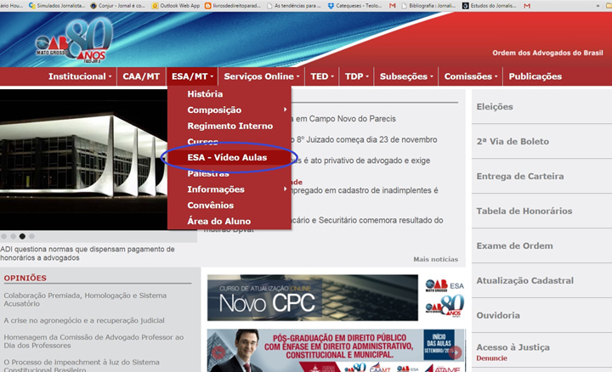Image resolution: width=612 pixels, height=372 pixels.
Task: Open Homenagem da Comissão de Advogado Professor
Action: point(93,341)
